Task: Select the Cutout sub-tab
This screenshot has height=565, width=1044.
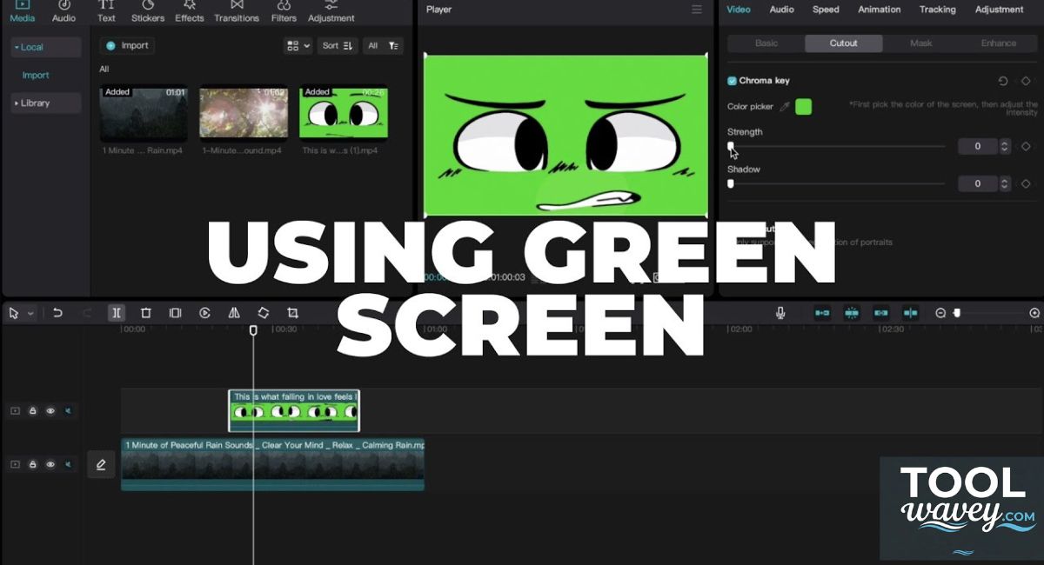Action: tap(843, 43)
